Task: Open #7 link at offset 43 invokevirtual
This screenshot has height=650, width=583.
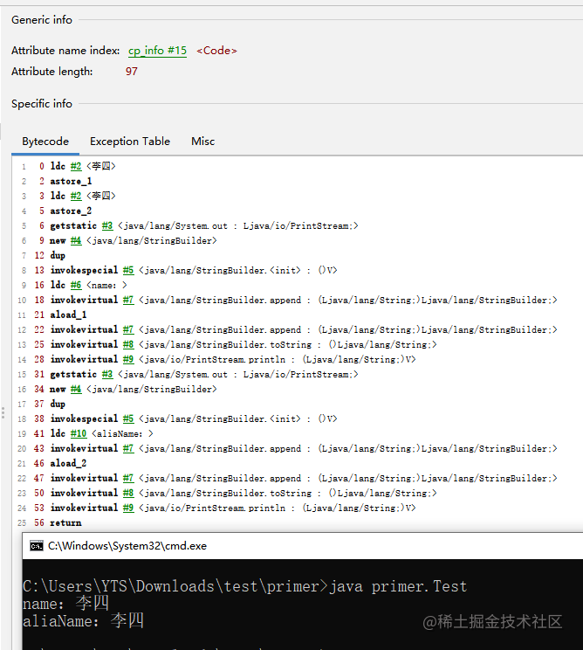Action: (x=128, y=448)
